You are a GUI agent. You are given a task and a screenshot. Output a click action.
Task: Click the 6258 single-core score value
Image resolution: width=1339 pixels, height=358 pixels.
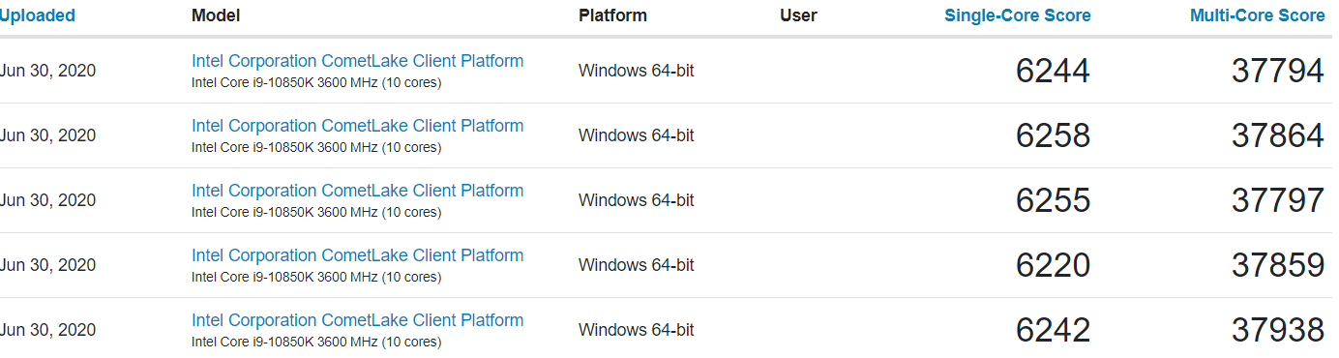[1054, 135]
